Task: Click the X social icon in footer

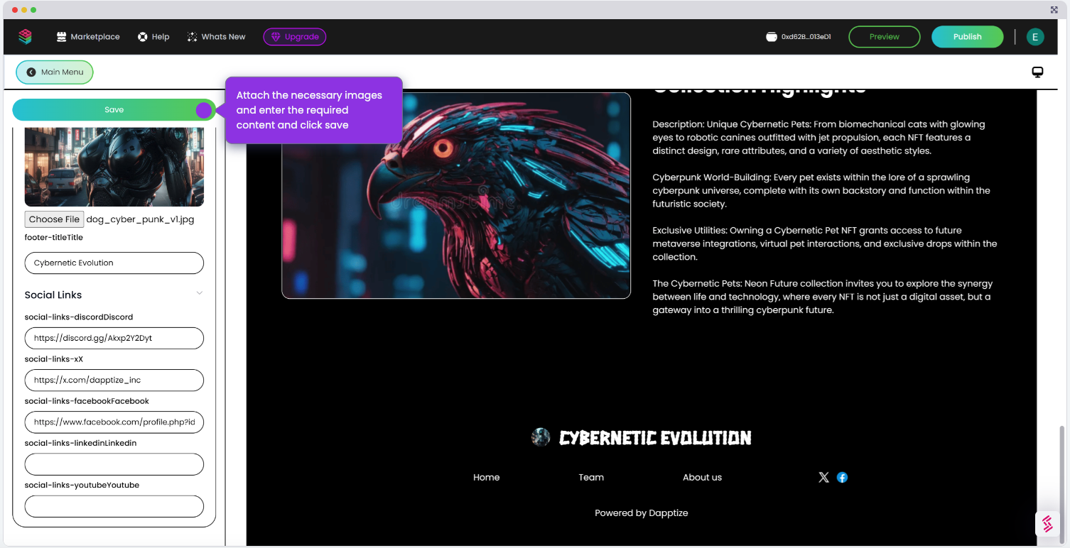Action: pyautogui.click(x=823, y=477)
